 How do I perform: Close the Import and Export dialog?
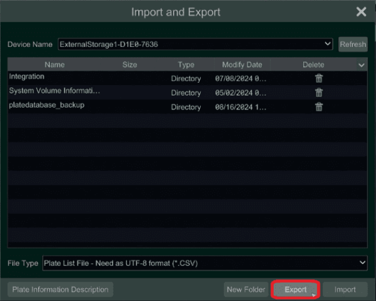(x=361, y=12)
